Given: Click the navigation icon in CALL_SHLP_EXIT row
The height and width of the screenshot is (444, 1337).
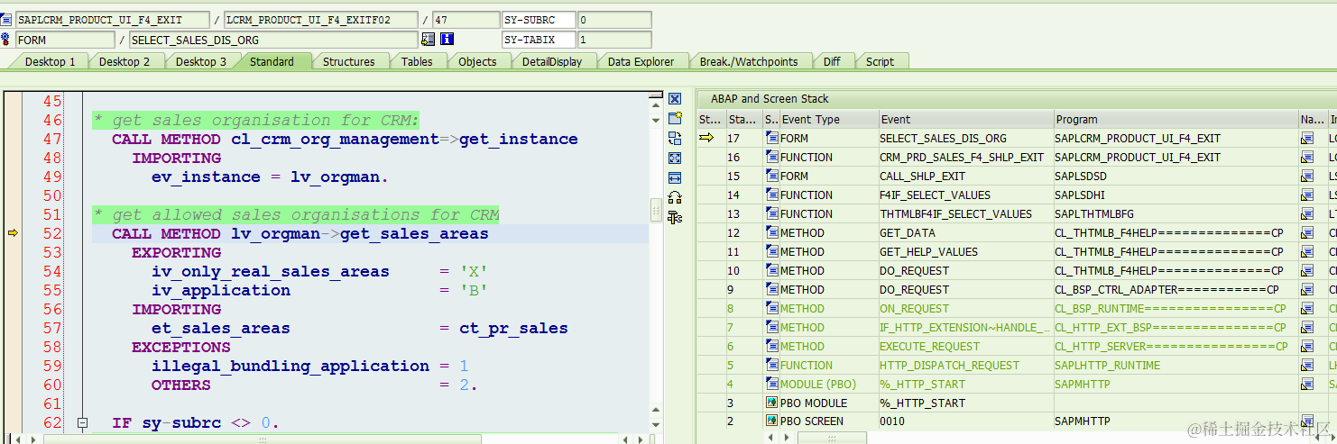Looking at the screenshot, I should coord(1307,177).
